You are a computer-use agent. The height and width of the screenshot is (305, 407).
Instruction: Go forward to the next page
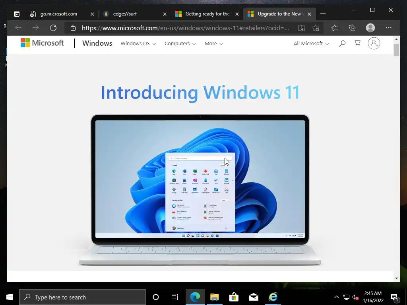(36, 28)
